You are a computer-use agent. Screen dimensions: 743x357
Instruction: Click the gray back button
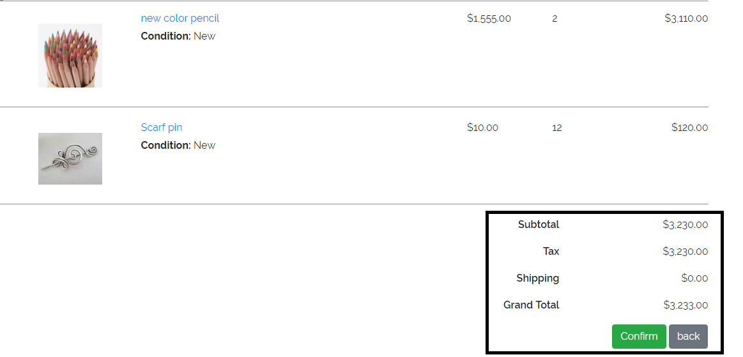click(x=688, y=336)
